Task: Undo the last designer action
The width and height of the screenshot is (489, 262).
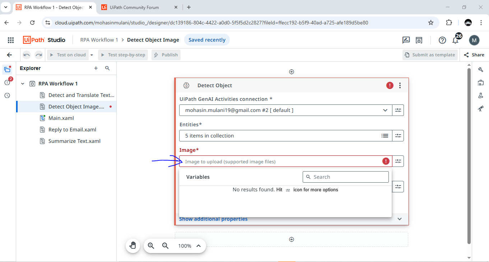Action: coord(27,55)
